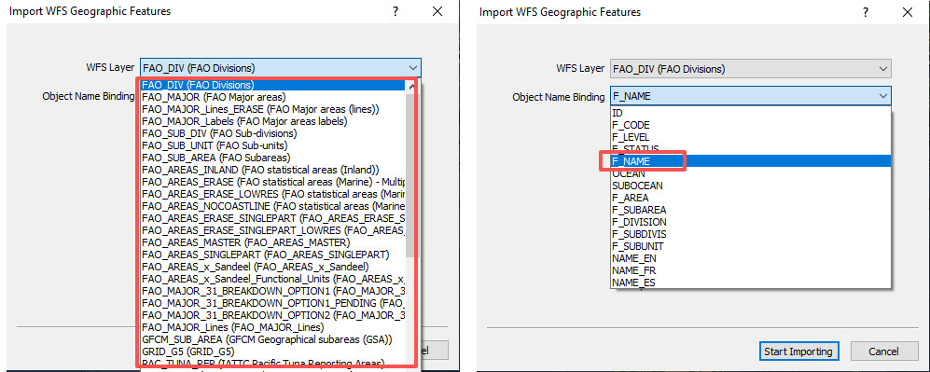This screenshot has height=372, width=930.
Task: Close the left Import WFS dialog
Action: [437, 11]
